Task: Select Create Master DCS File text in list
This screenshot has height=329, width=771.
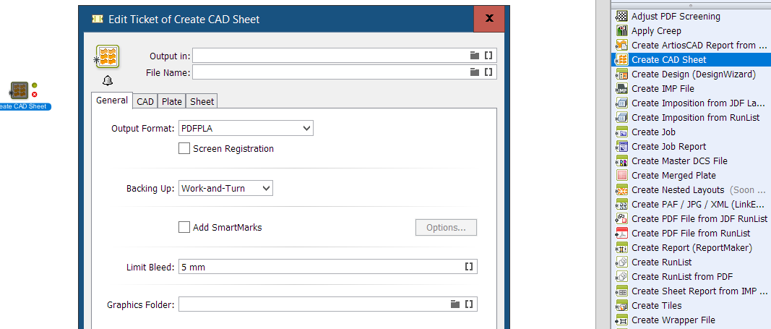Action: (x=679, y=161)
